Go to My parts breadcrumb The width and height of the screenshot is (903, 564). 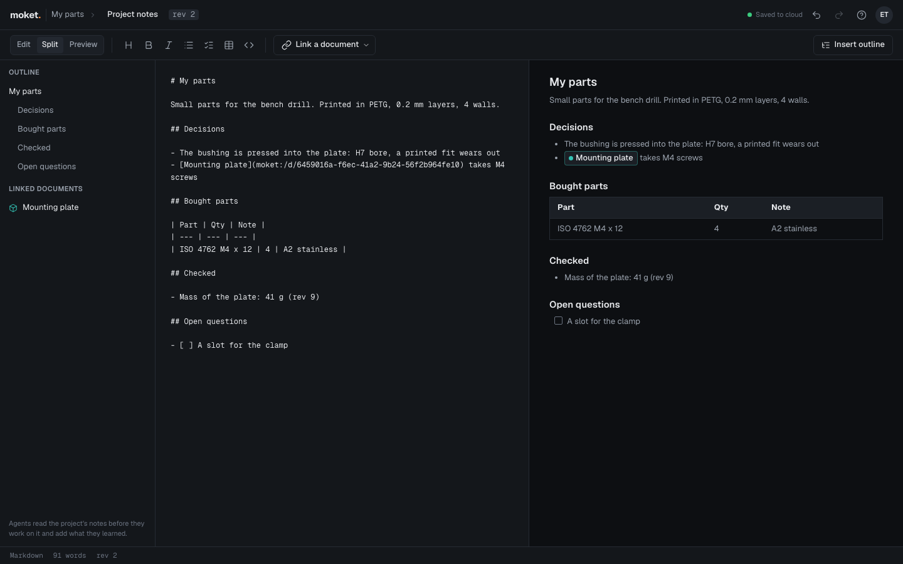68,14
